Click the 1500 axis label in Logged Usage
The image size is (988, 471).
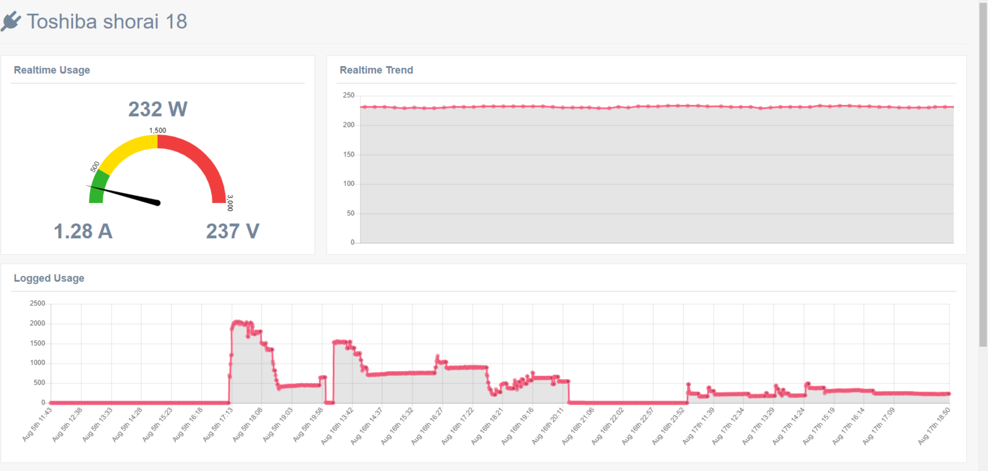pyautogui.click(x=37, y=343)
